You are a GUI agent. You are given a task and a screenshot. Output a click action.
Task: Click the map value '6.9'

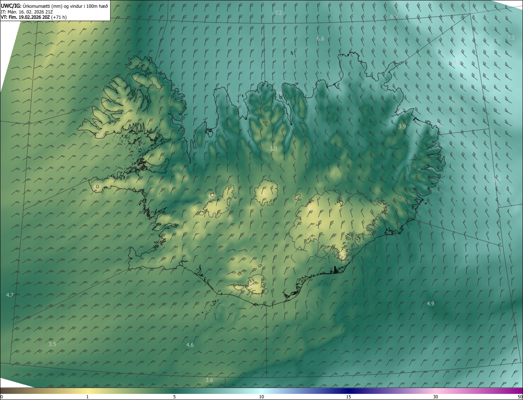[x=394, y=16]
